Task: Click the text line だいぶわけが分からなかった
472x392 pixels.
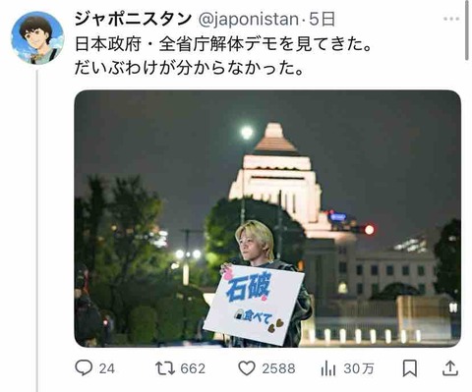Action: [189, 68]
